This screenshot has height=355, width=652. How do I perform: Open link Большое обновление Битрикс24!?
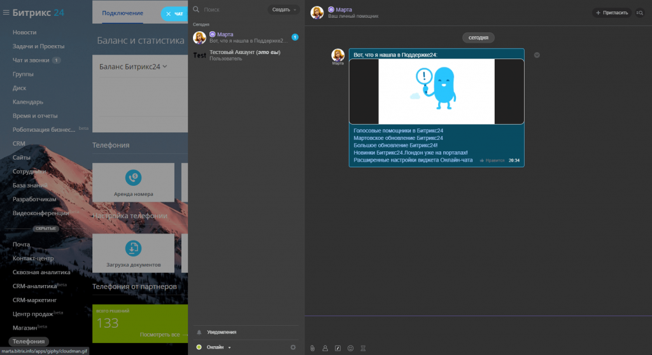coord(395,146)
